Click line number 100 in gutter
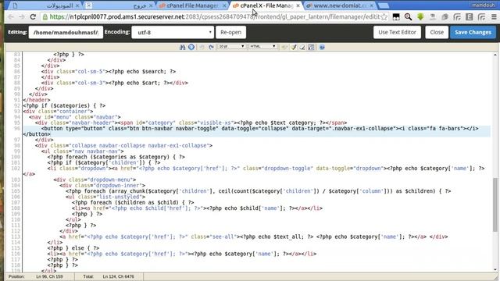Image resolution: width=500 pixels, height=281 pixels. tap(16, 157)
